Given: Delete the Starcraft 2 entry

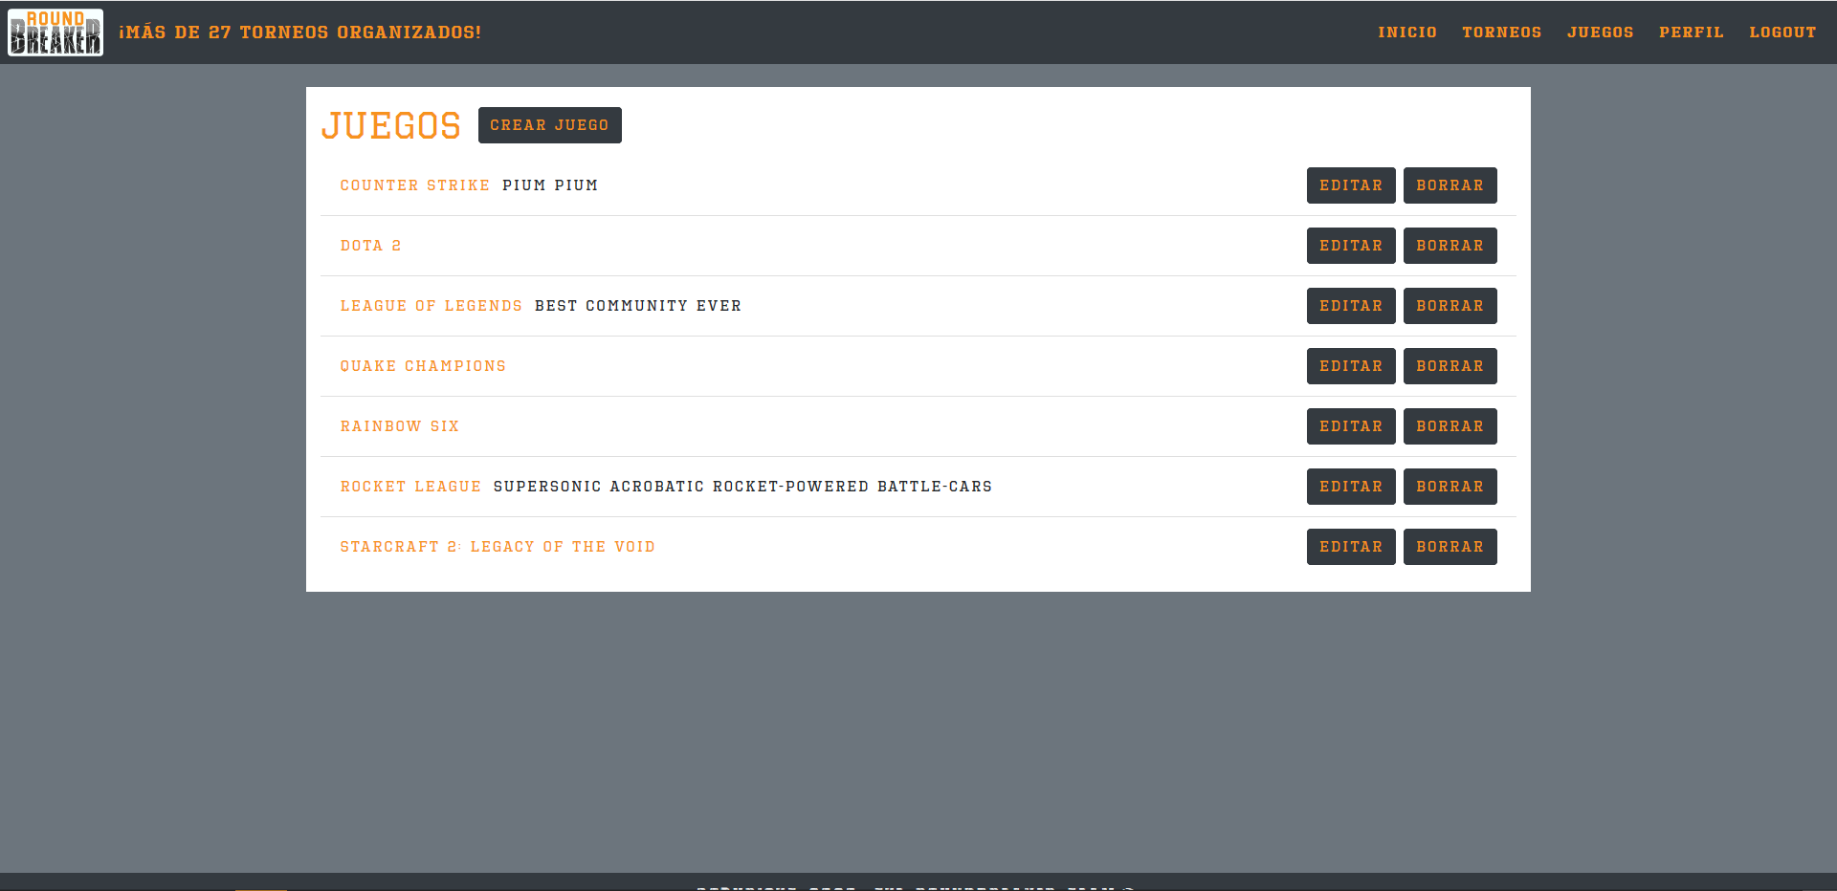Looking at the screenshot, I should coord(1450,547).
